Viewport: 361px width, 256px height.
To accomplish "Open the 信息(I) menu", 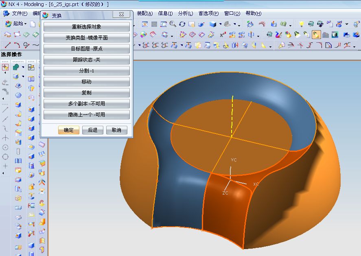I will (x=165, y=13).
